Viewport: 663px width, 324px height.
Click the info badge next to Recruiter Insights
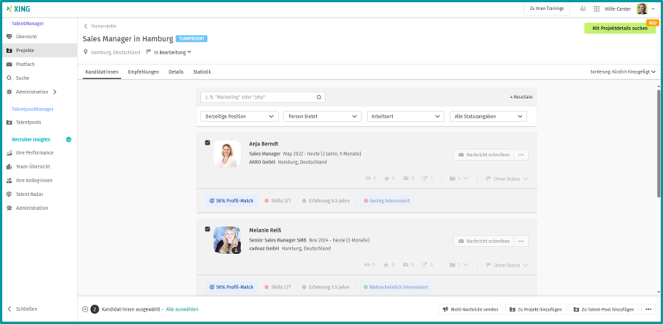coord(68,139)
